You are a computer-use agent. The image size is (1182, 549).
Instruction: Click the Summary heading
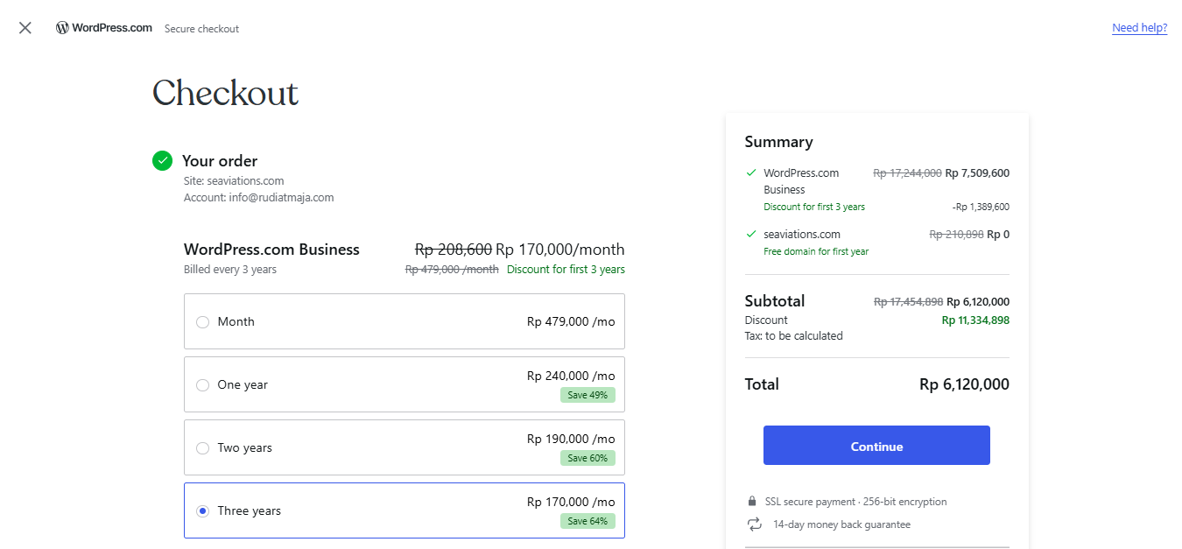778,142
